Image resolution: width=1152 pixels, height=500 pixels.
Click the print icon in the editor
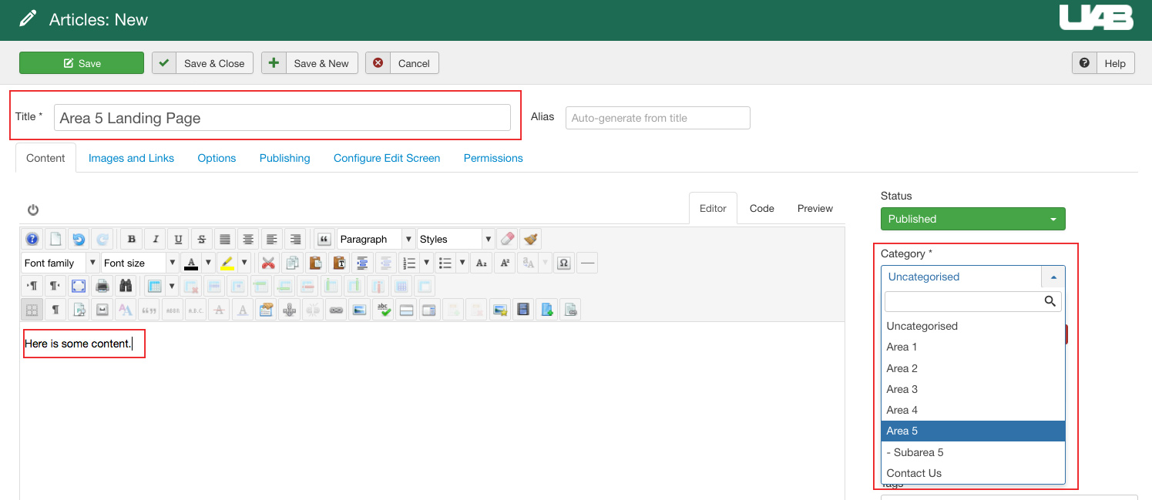102,287
